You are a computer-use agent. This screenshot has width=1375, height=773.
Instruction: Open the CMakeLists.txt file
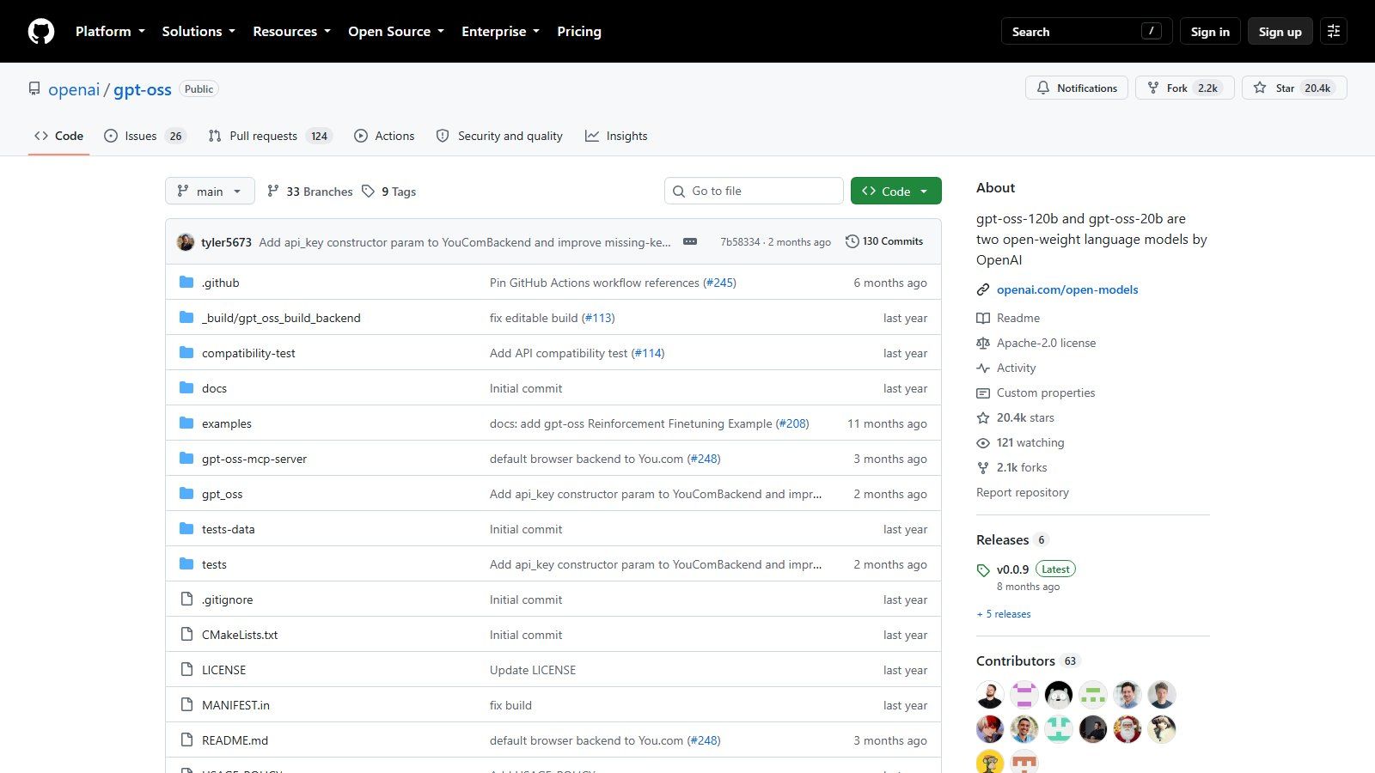coord(240,635)
